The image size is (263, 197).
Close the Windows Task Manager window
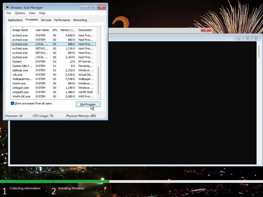[102, 7]
